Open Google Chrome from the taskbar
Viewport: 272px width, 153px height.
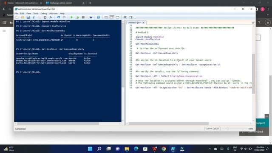pos(164,149)
